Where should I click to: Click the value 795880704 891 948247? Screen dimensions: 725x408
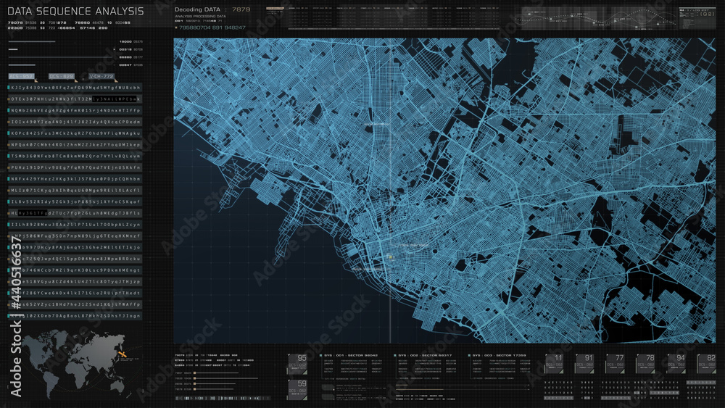pyautogui.click(x=212, y=28)
